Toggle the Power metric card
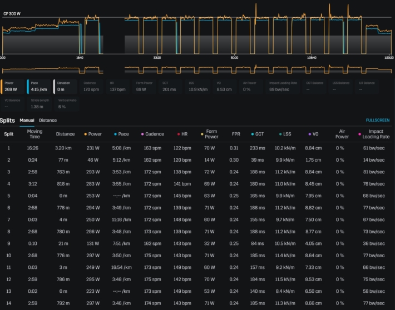The image size is (395, 310). point(12,86)
